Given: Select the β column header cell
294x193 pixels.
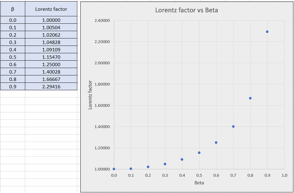Looking at the screenshot, I should coord(13,9).
